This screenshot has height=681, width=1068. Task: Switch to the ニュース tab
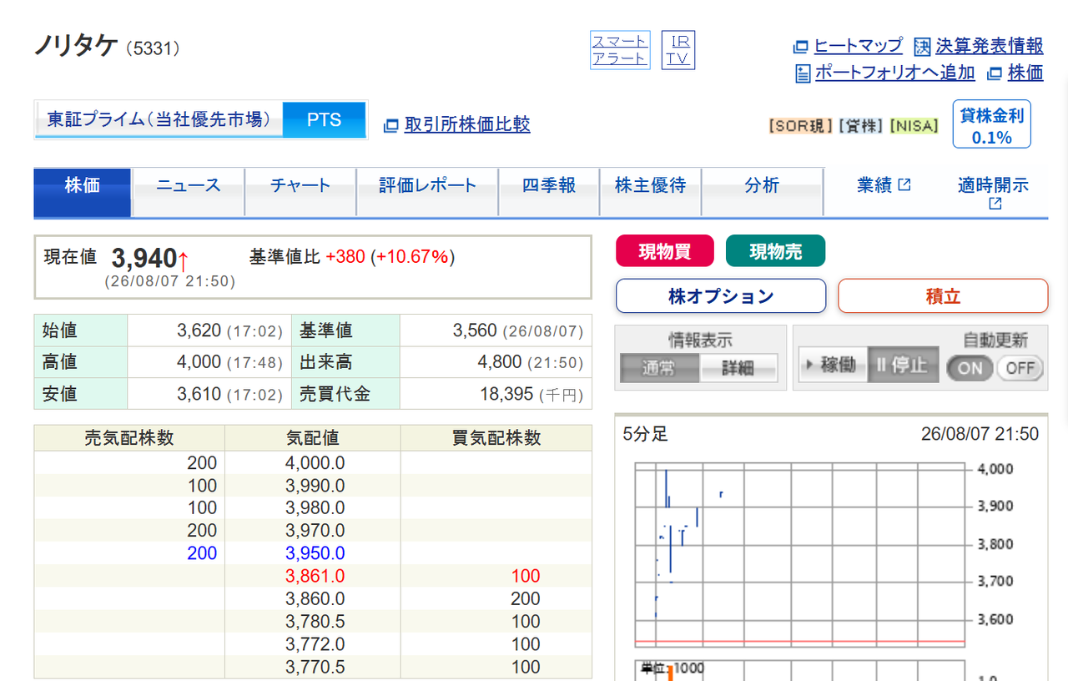pyautogui.click(x=189, y=192)
